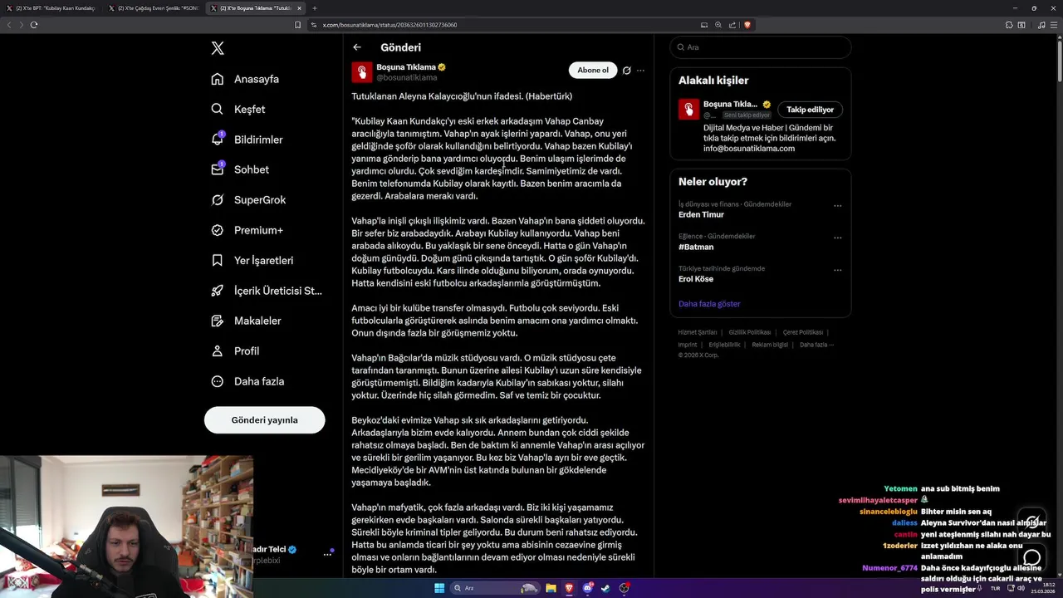Click the address bar URL
Image resolution: width=1063 pixels, height=598 pixels.
click(x=389, y=25)
